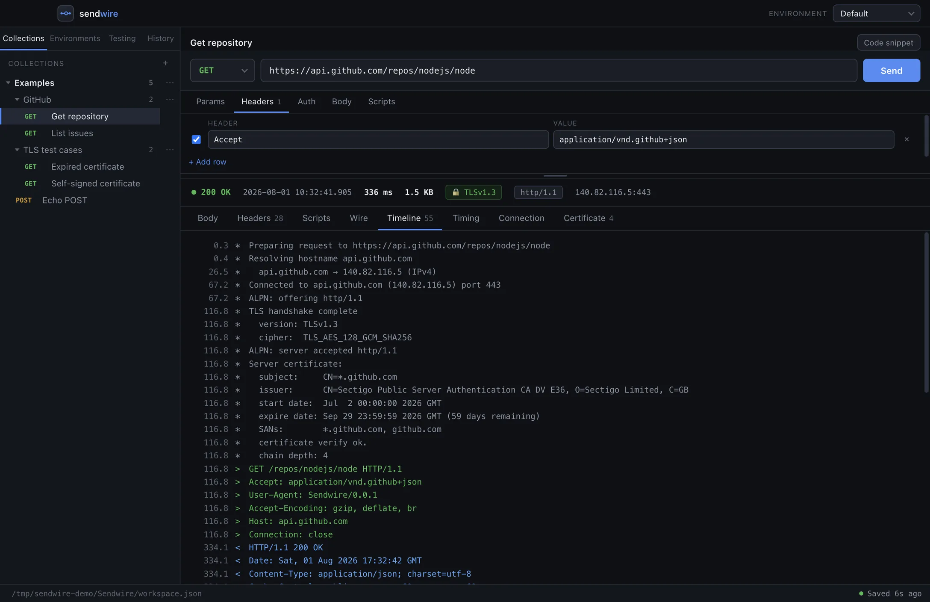Open the History sidebar tab
Image resolution: width=930 pixels, height=602 pixels.
160,38
